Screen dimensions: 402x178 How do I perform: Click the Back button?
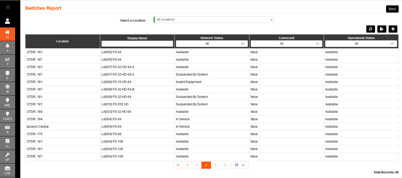[x=392, y=9]
